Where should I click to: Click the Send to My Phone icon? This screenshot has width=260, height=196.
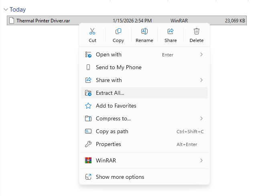(88, 67)
